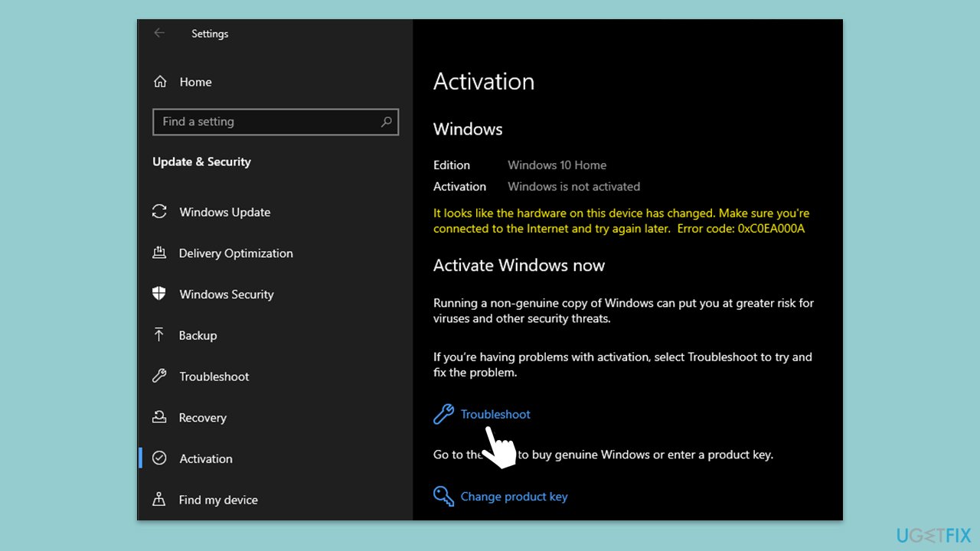Click the Windows section heading
The height and width of the screenshot is (551, 980).
pyautogui.click(x=468, y=129)
